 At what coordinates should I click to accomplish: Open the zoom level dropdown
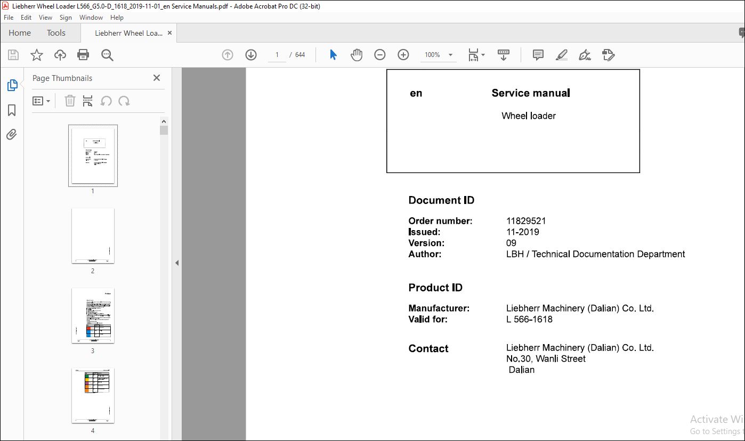[x=451, y=55]
